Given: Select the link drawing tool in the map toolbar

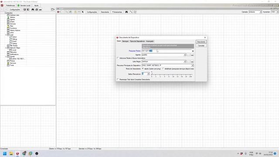Looking at the screenshot, I should point(131,12).
